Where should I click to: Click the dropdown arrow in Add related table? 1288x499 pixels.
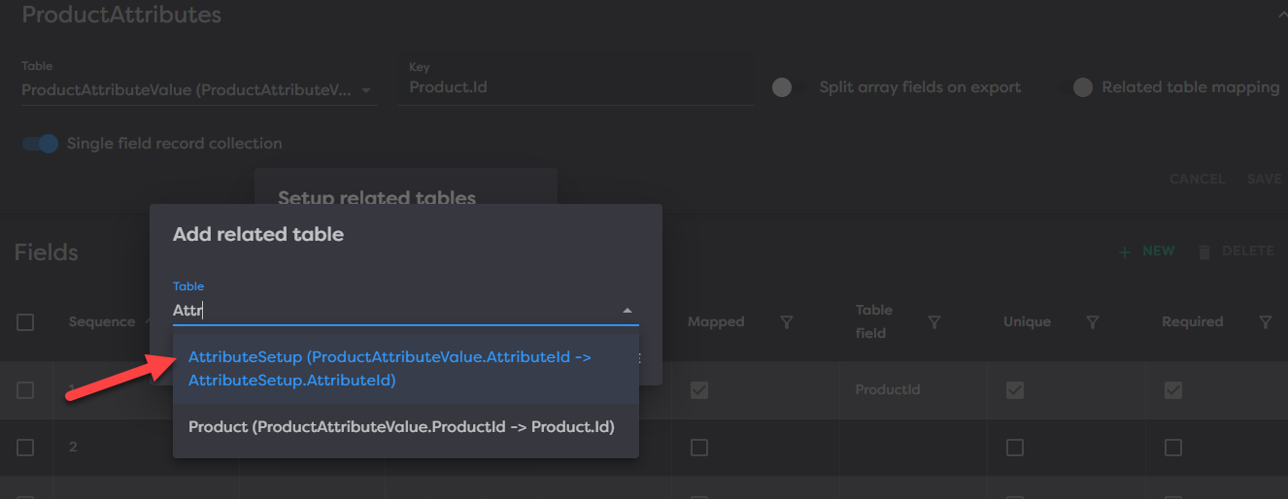click(627, 311)
